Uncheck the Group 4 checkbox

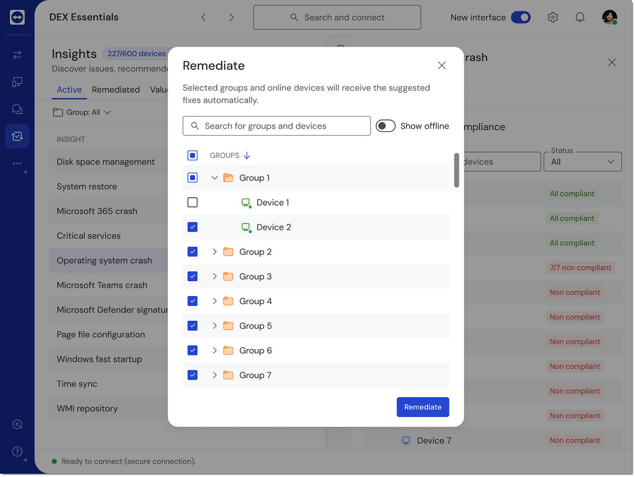pyautogui.click(x=192, y=301)
